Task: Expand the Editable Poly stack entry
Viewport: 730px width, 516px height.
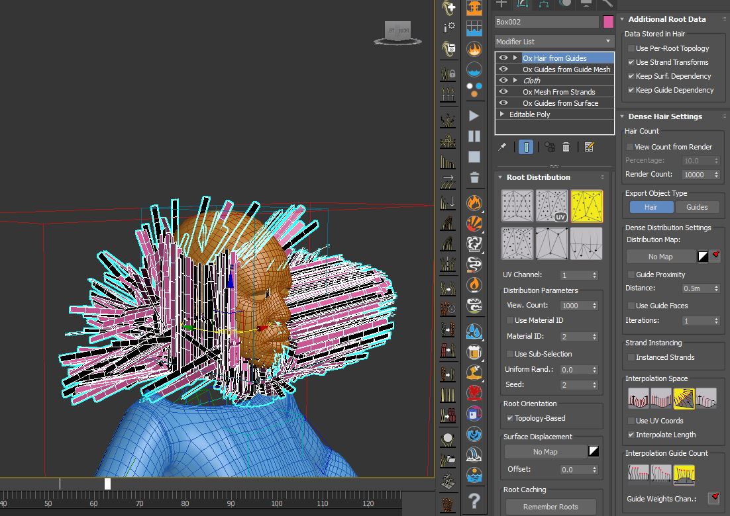Action: click(x=502, y=114)
